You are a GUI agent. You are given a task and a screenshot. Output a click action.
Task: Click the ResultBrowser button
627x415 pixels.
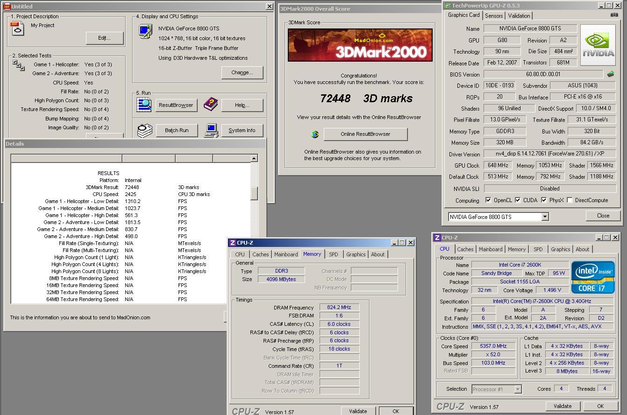[x=176, y=105]
